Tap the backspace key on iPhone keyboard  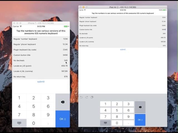coord(63,102)
